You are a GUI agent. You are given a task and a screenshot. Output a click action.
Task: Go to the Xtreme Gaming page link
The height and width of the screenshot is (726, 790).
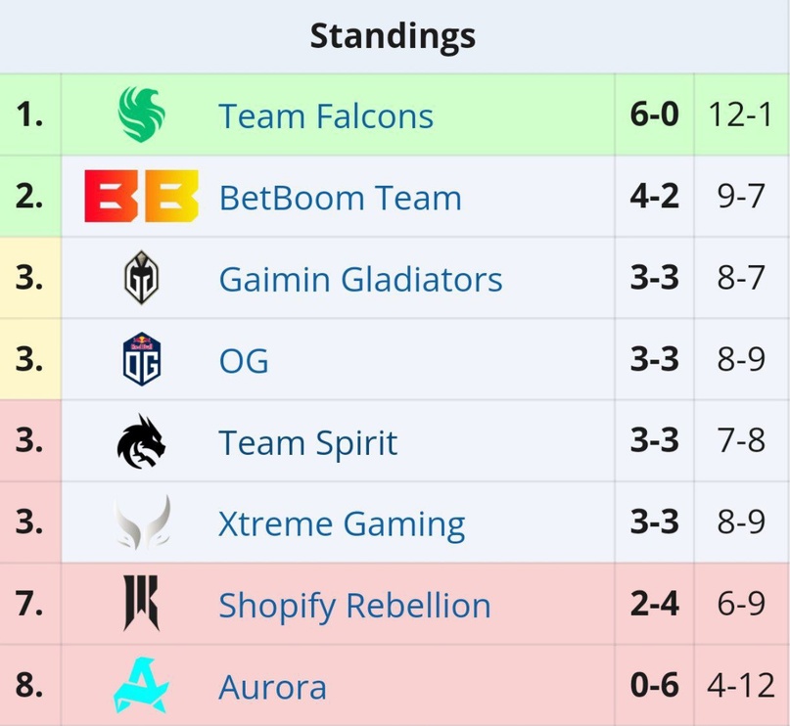pos(342,524)
